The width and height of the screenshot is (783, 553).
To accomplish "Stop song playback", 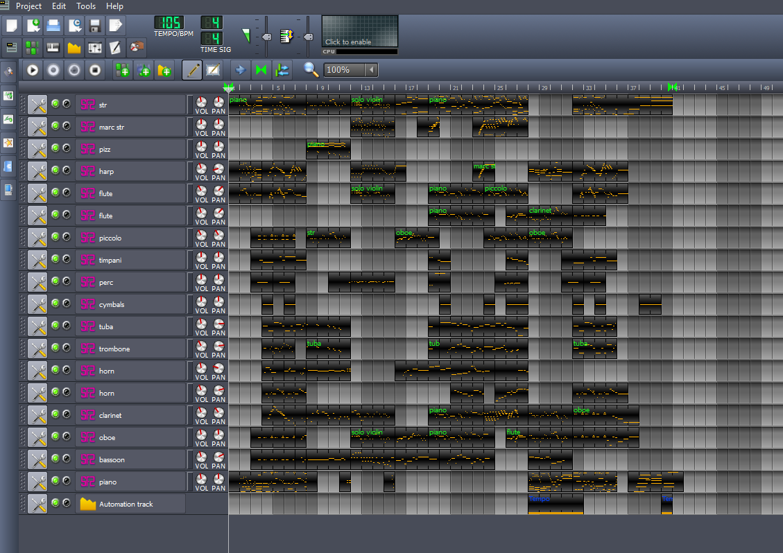I will pos(95,71).
